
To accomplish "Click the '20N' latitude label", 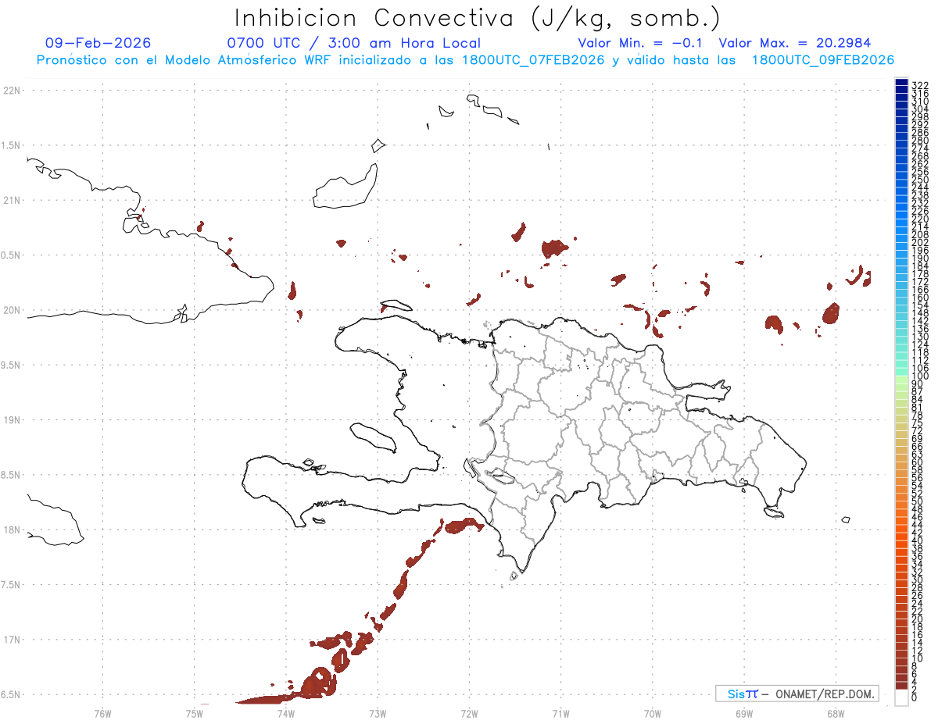I will pos(11,310).
